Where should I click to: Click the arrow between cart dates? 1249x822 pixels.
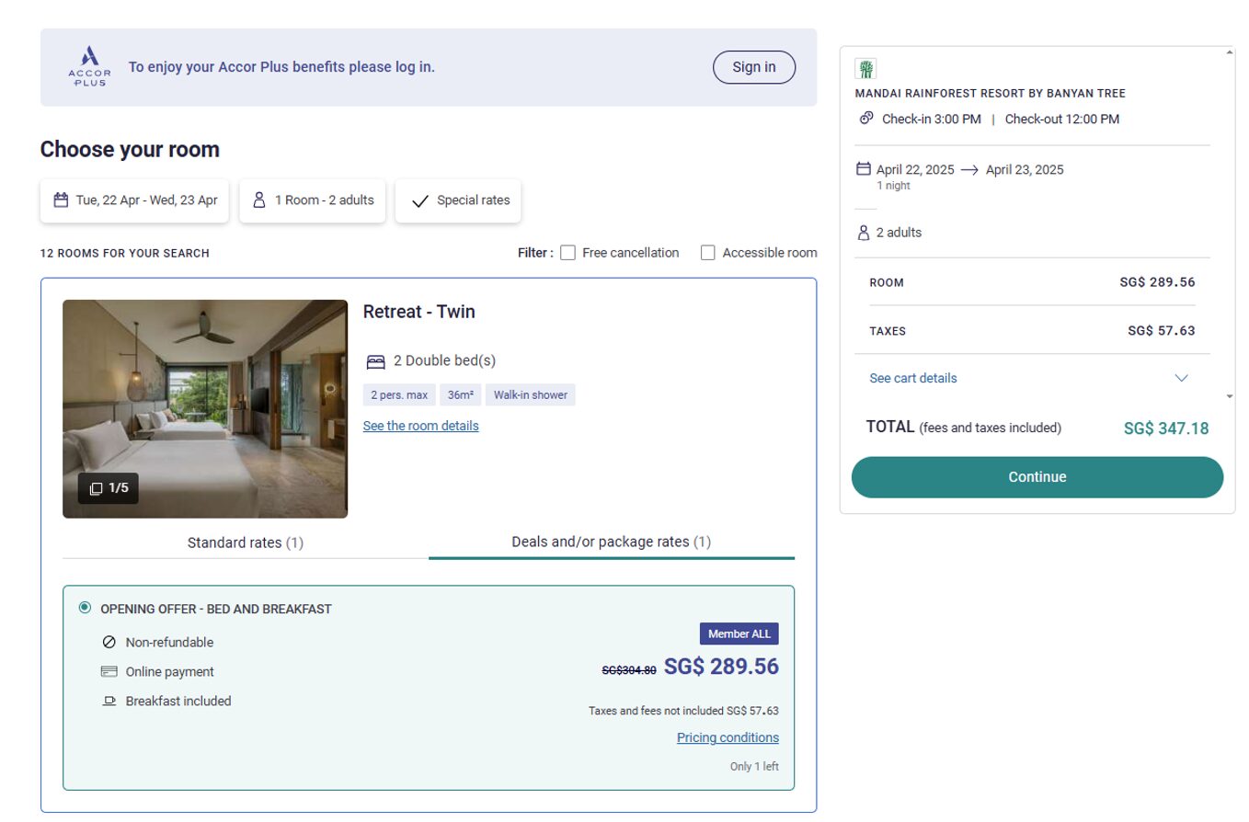pyautogui.click(x=969, y=170)
